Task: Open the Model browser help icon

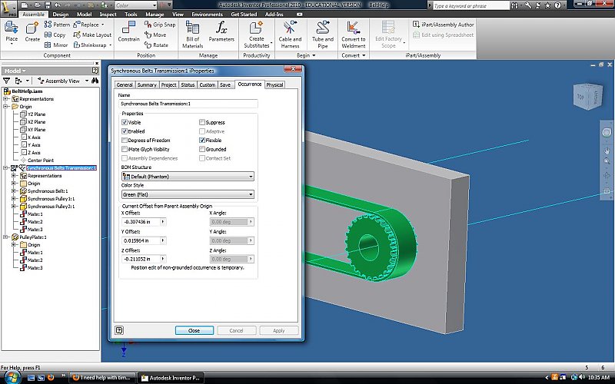Action: [x=95, y=71]
